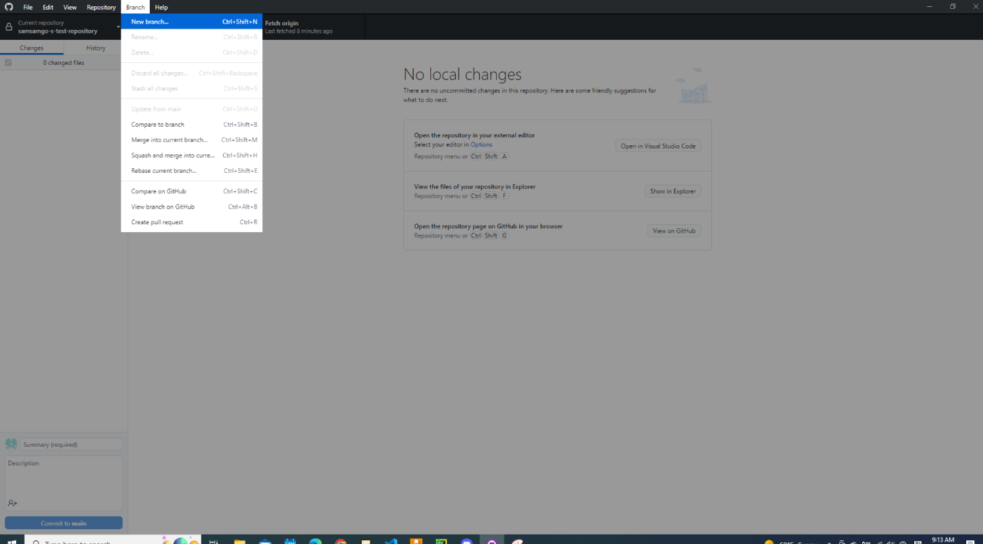Viewport: 983px width, 544px height.
Task: Focus the Summary (required) input field
Action: 71,445
